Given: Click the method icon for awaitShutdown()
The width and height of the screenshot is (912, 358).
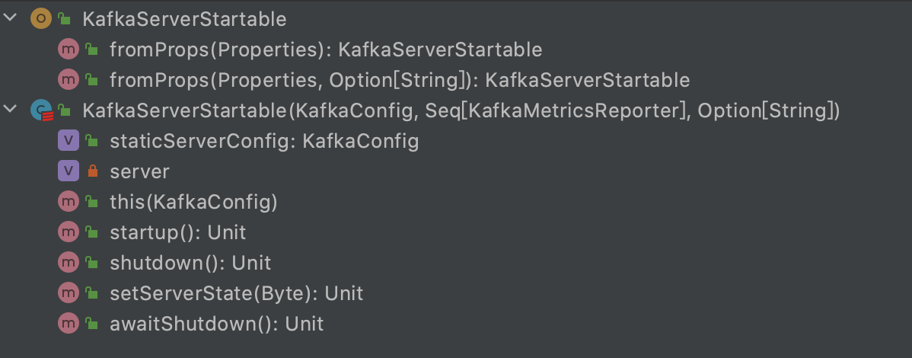Looking at the screenshot, I should click(x=68, y=323).
